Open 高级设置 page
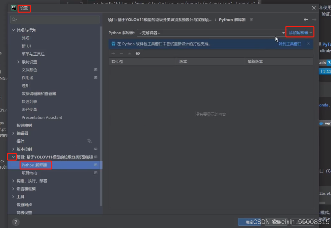Image resolution: width=331 pixels, height=228 pixels. coord(24,213)
